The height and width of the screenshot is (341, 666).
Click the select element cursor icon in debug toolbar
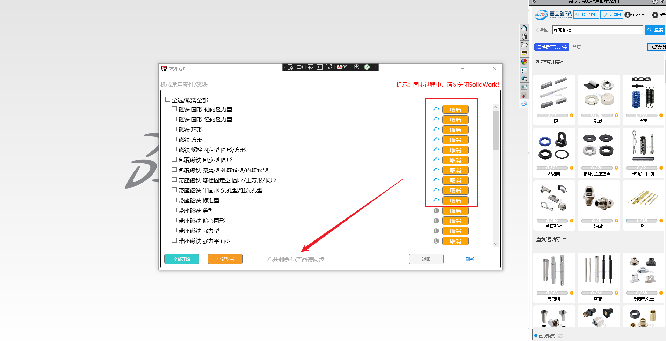point(310,67)
